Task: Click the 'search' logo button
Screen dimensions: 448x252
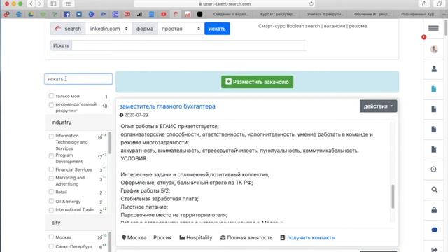Action: pos(68,29)
